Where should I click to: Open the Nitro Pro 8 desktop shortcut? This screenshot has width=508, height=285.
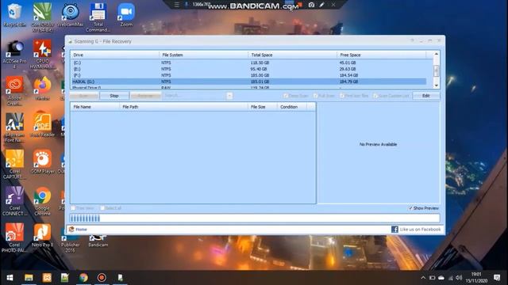click(42, 235)
